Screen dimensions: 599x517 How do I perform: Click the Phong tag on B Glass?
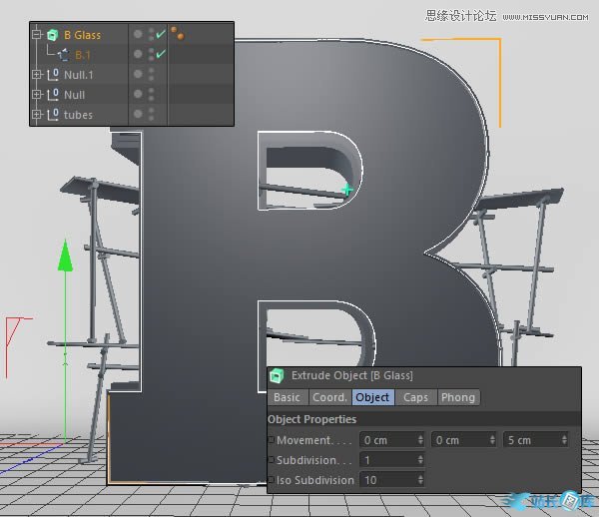pos(177,34)
